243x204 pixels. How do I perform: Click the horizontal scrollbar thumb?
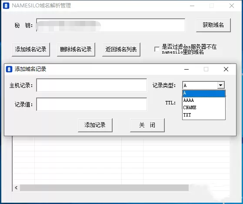pyautogui.click(x=104, y=188)
